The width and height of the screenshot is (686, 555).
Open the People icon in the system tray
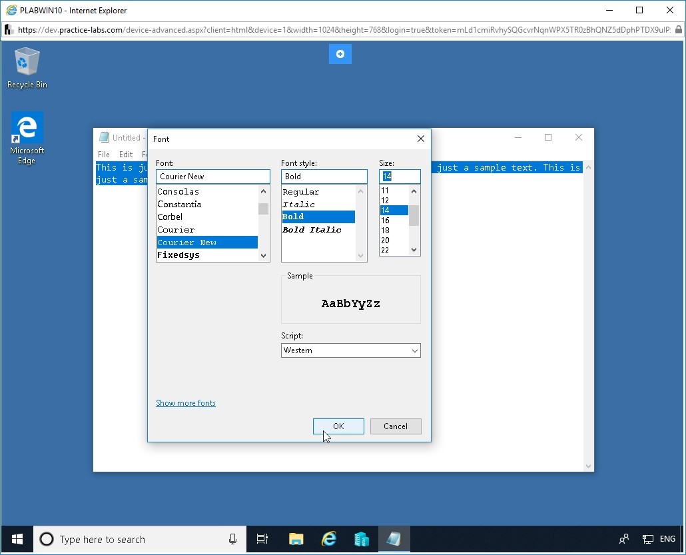(x=624, y=539)
